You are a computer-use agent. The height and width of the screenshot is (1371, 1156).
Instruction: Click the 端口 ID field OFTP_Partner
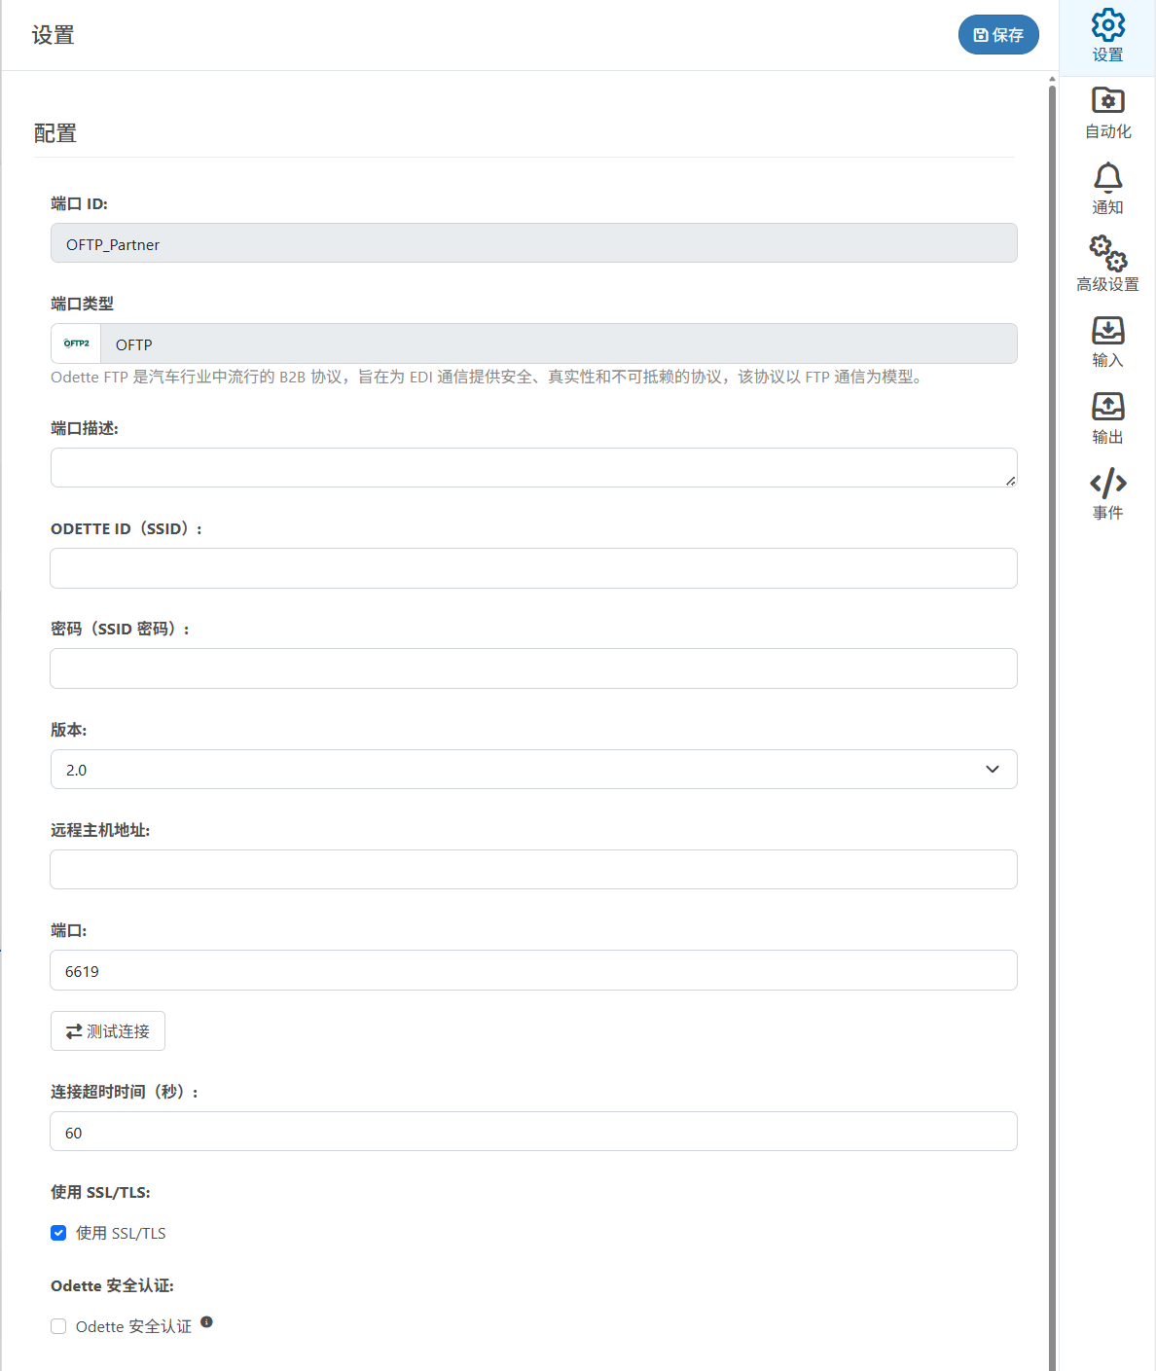533,243
